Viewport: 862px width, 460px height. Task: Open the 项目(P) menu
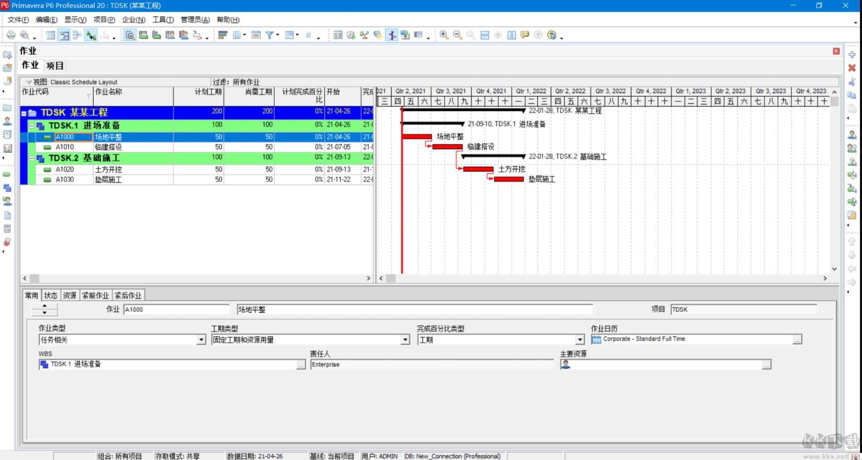tap(104, 20)
